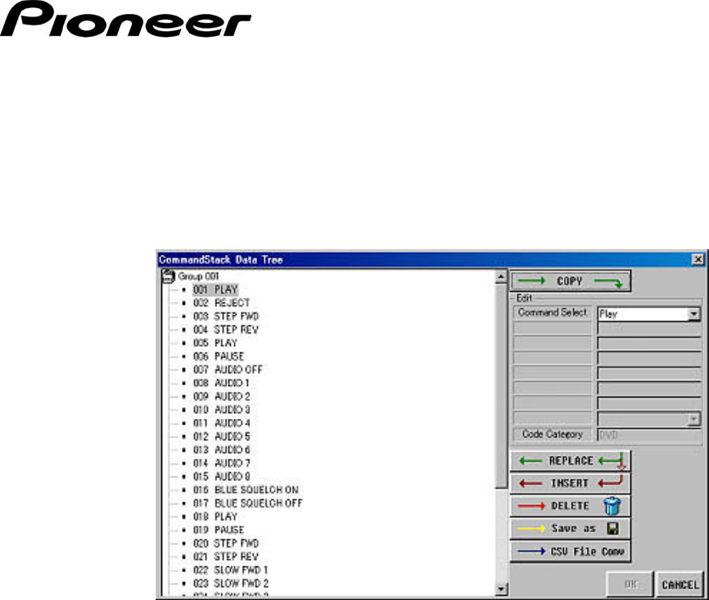Select 011 AUDIO 4 in the tree
The width and height of the screenshot is (709, 600).
222,424
